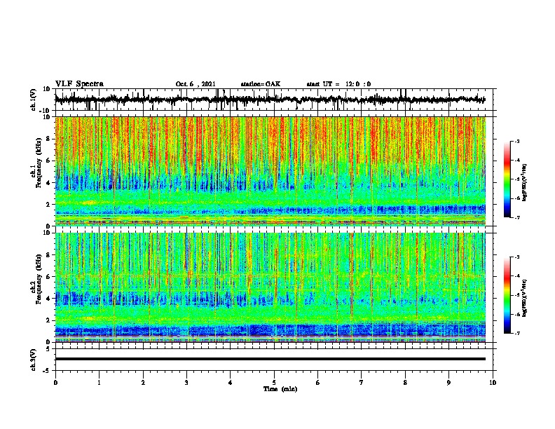Click the log(PSD) unit label beside ch.2 colorbar
Viewport: 555px width, 429px height.
(x=525, y=298)
